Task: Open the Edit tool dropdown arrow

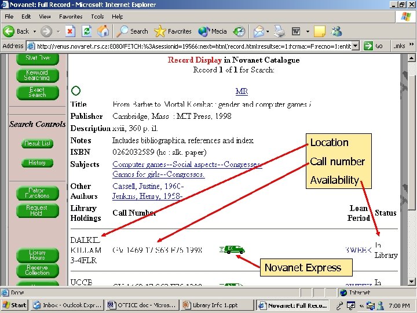Action: (x=308, y=32)
